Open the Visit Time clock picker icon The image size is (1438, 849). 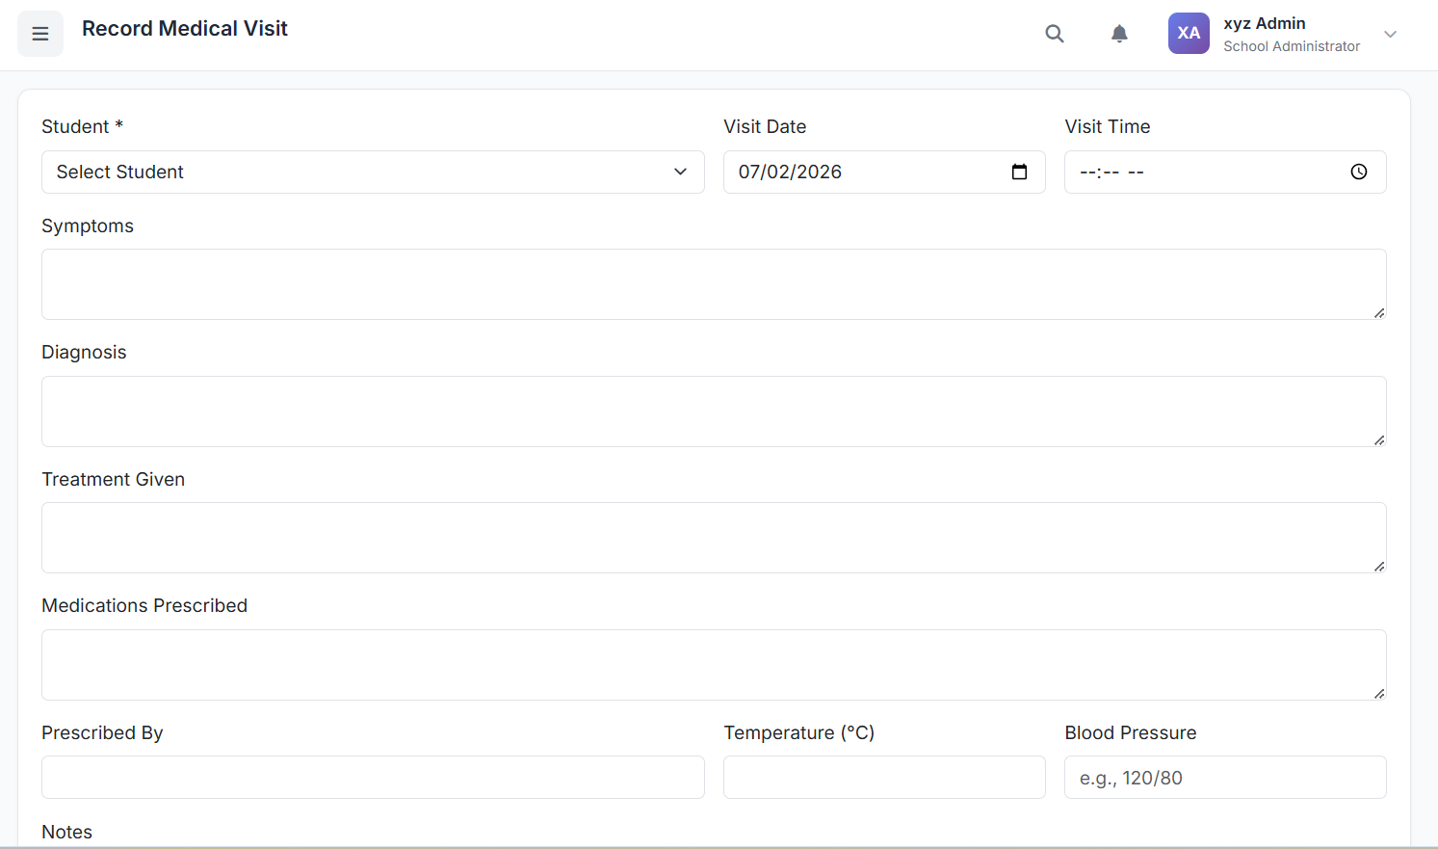click(x=1358, y=172)
